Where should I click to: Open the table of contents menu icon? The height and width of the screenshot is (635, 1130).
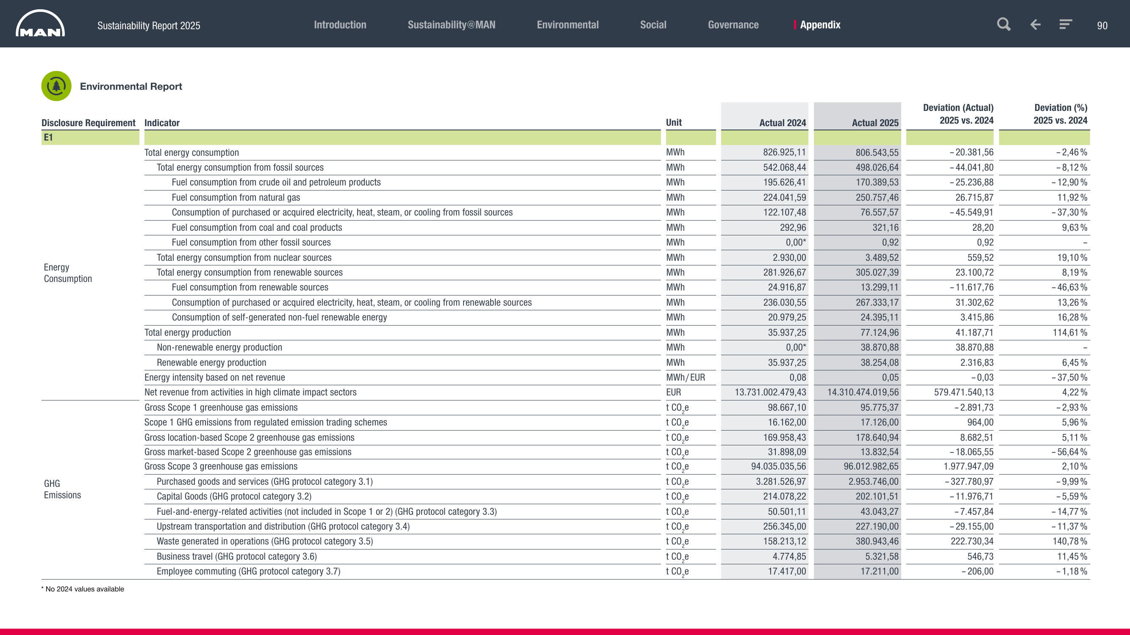1066,24
